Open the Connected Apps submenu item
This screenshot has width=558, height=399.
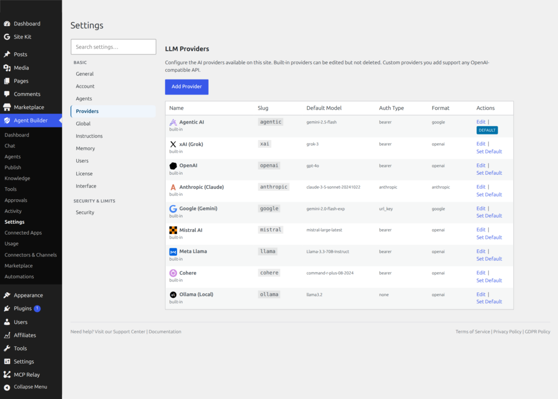tap(23, 233)
